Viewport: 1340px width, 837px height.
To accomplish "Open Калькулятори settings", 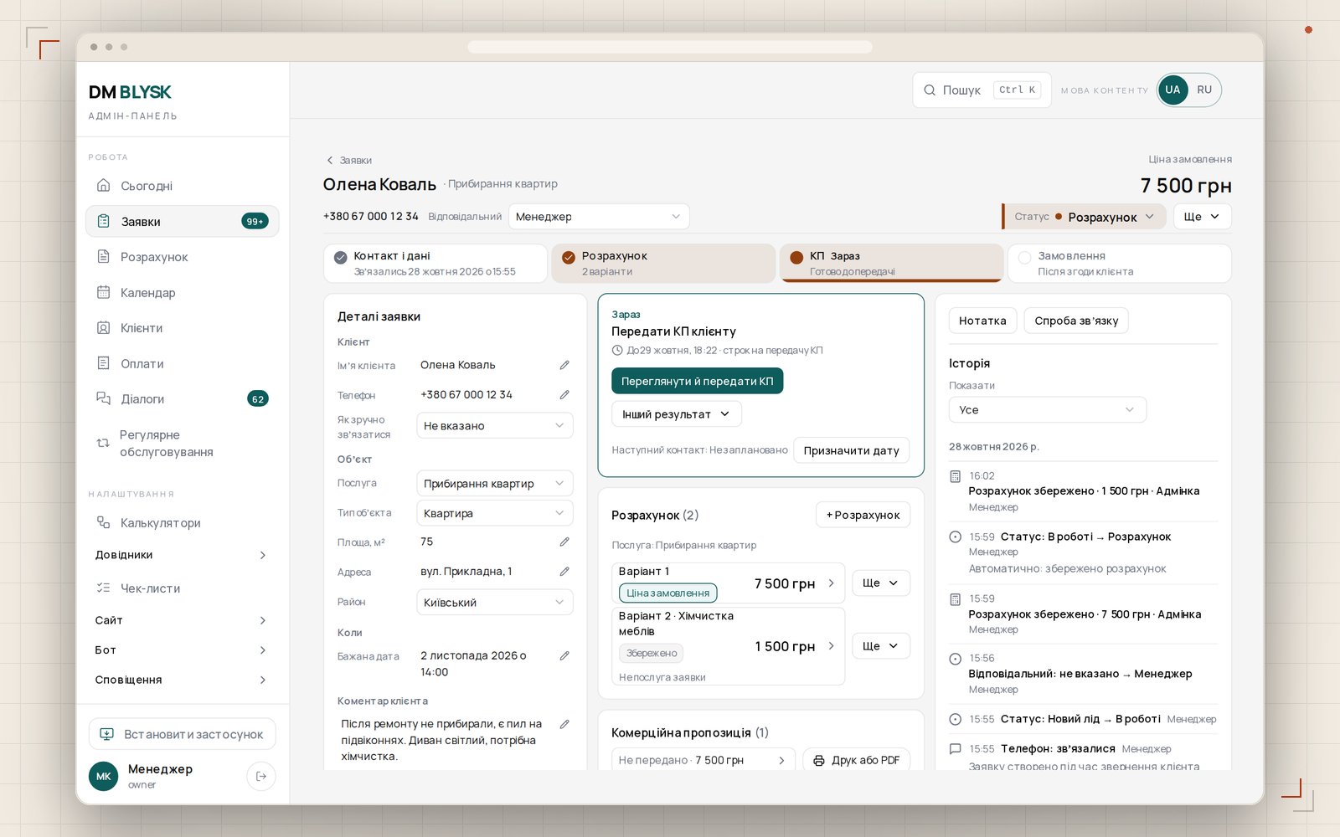I will [182, 523].
